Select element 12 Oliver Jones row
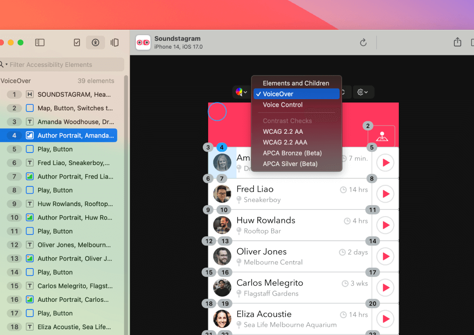Screen dimensions: 474x335 (x=59, y=245)
